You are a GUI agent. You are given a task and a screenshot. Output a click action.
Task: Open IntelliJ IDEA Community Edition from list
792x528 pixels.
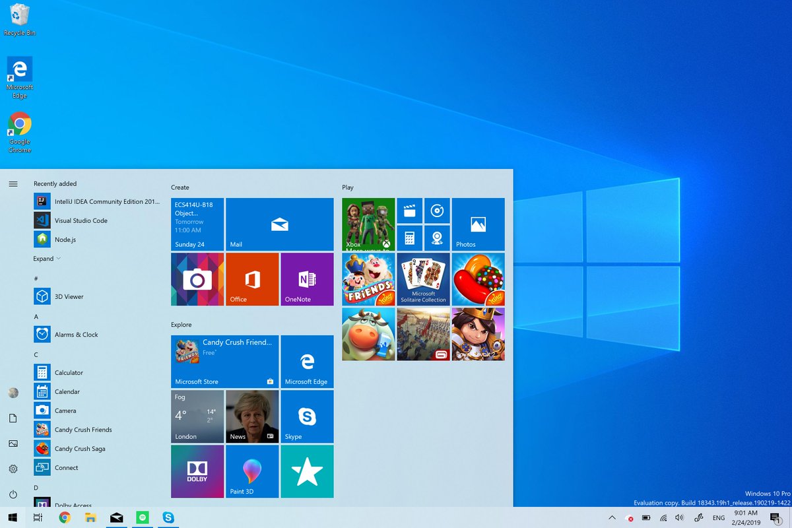click(97, 201)
